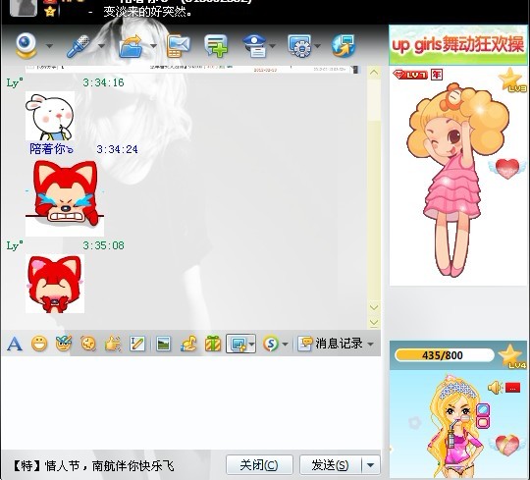Click the embedded screenshot strip at chat top

[x=192, y=69]
